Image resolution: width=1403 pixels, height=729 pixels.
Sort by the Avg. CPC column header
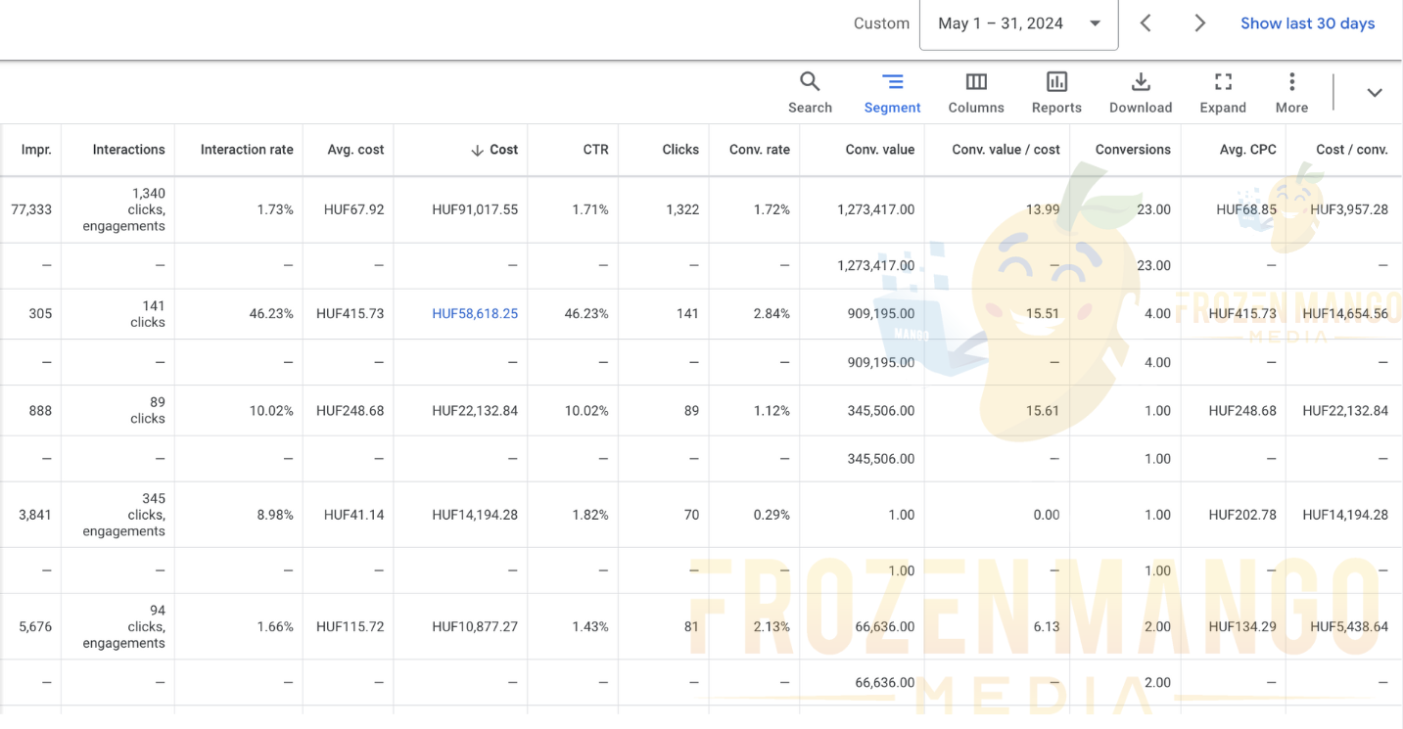[x=1247, y=150]
